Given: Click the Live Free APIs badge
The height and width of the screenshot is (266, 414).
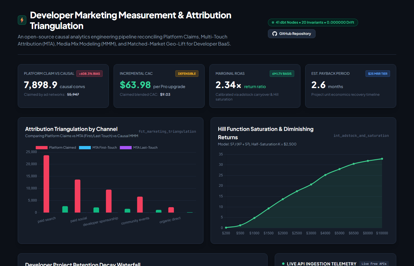Looking at the screenshot, I should tap(374, 264).
